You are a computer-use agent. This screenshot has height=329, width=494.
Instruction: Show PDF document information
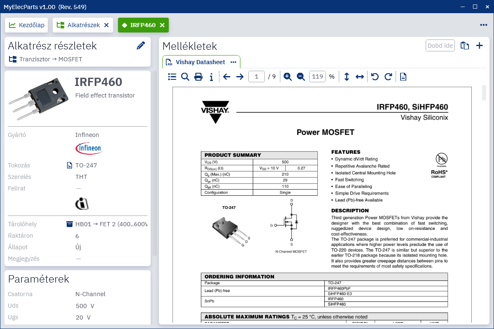click(x=211, y=76)
